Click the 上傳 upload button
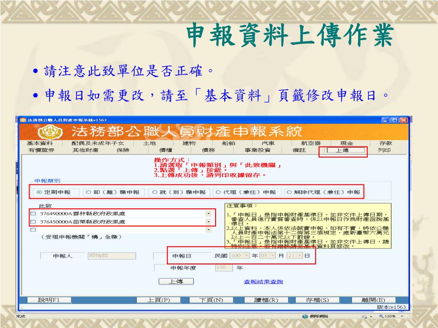Image resolution: width=438 pixels, height=328 pixels. pos(176,281)
